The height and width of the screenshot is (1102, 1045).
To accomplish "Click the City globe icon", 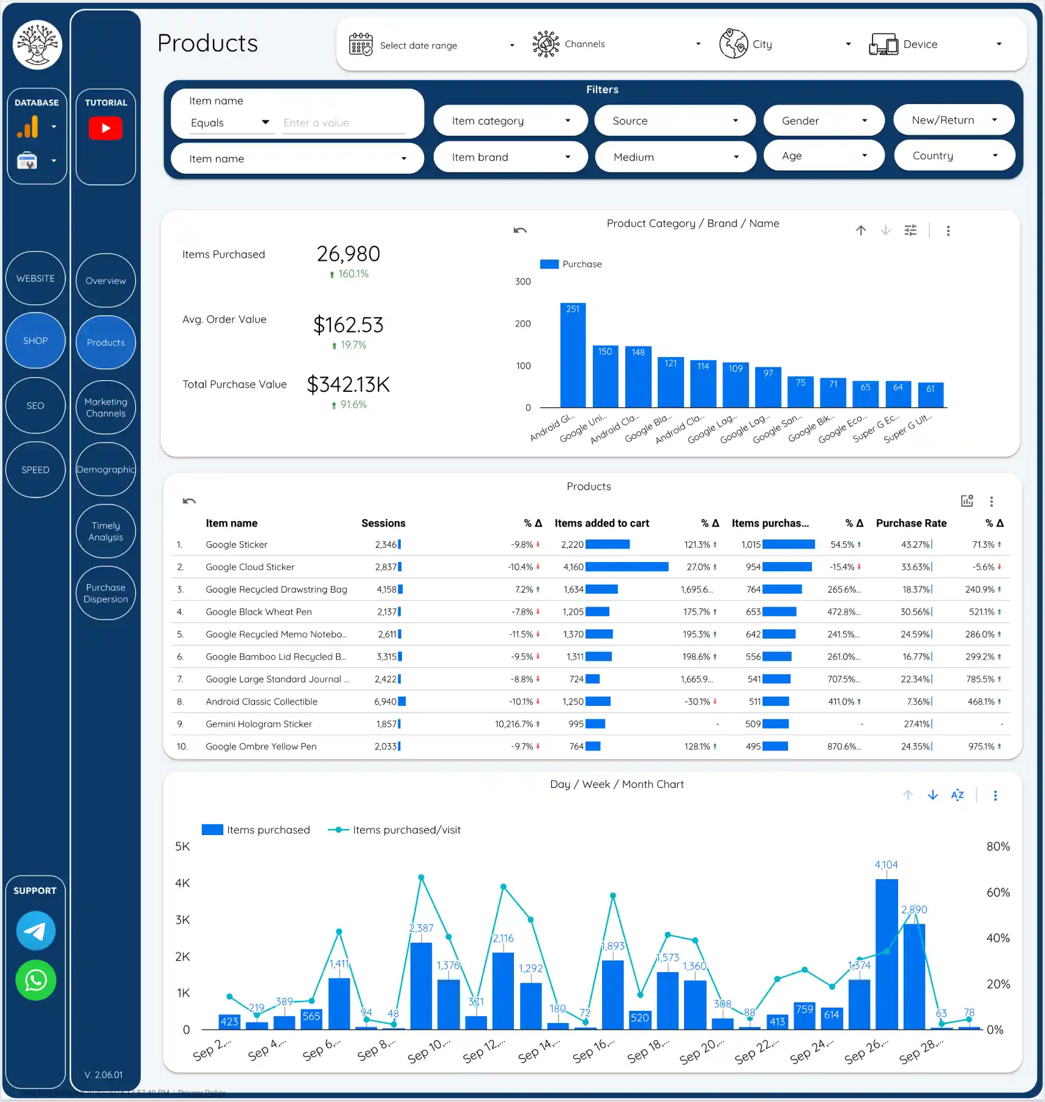I will (734, 44).
